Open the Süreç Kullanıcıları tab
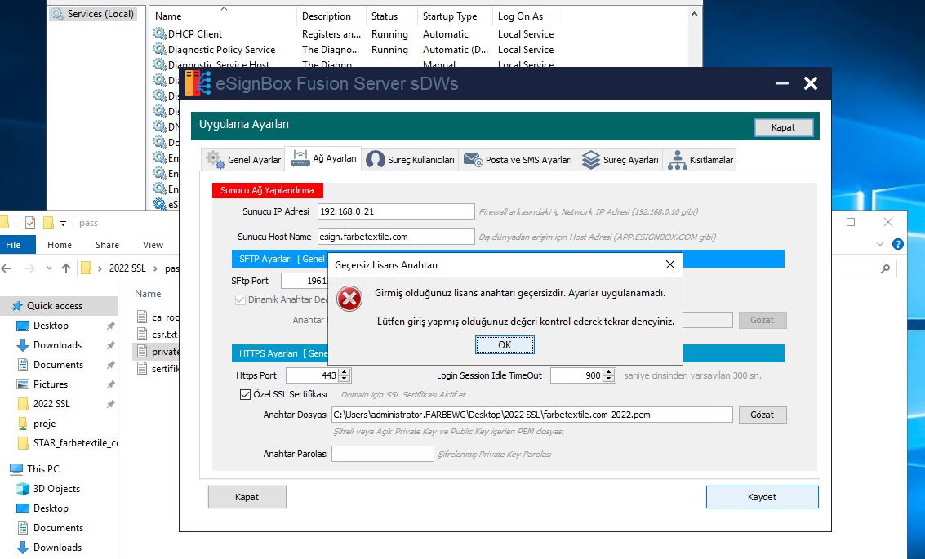 pyautogui.click(x=410, y=160)
